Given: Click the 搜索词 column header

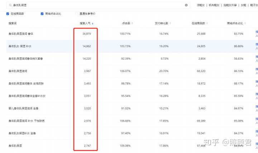Looking at the screenshot, I should (13, 23).
